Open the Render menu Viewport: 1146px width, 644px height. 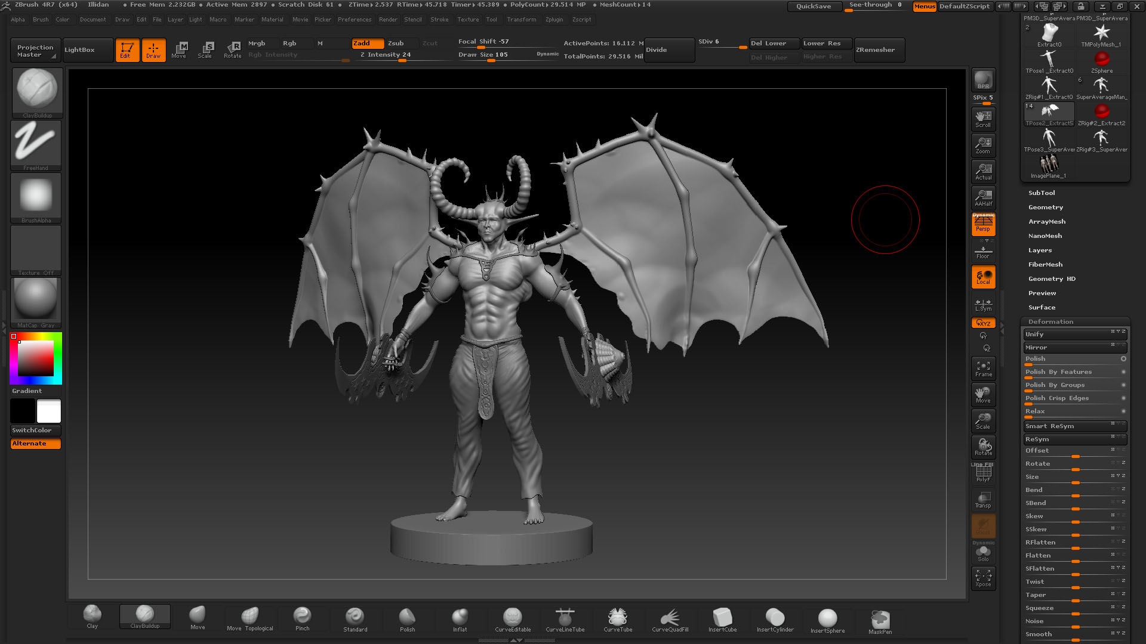coord(388,20)
